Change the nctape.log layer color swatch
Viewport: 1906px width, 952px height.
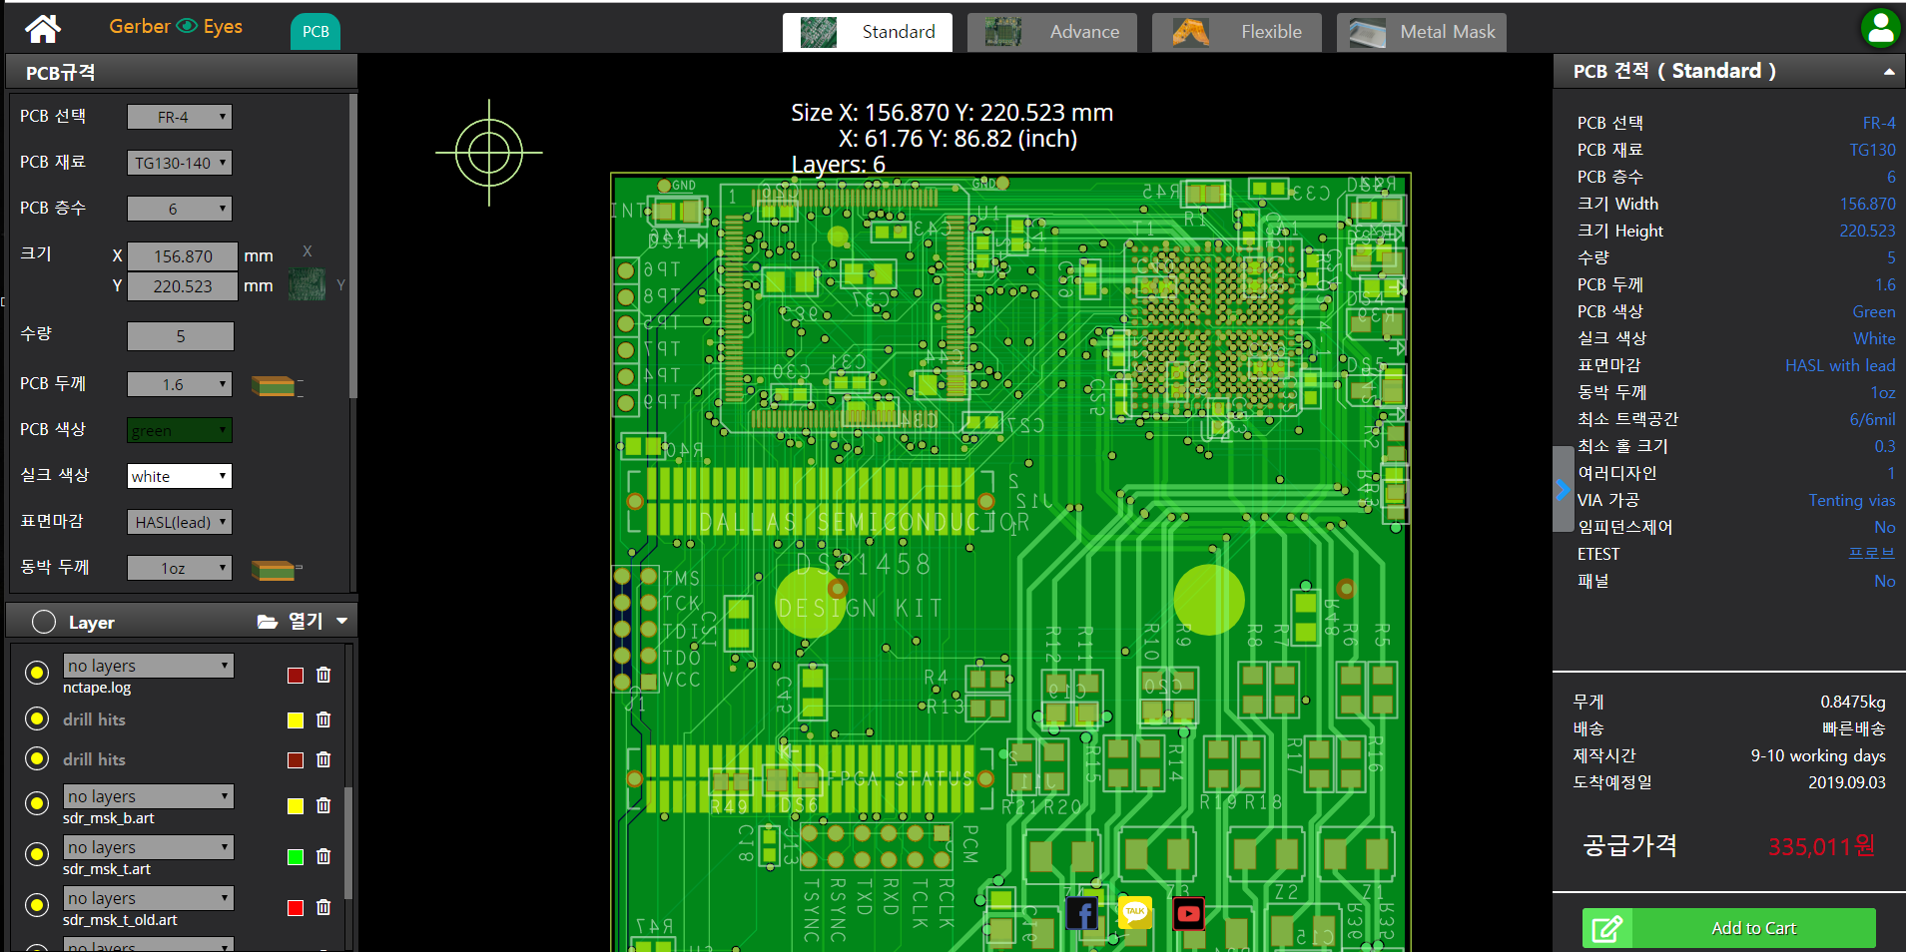[296, 676]
